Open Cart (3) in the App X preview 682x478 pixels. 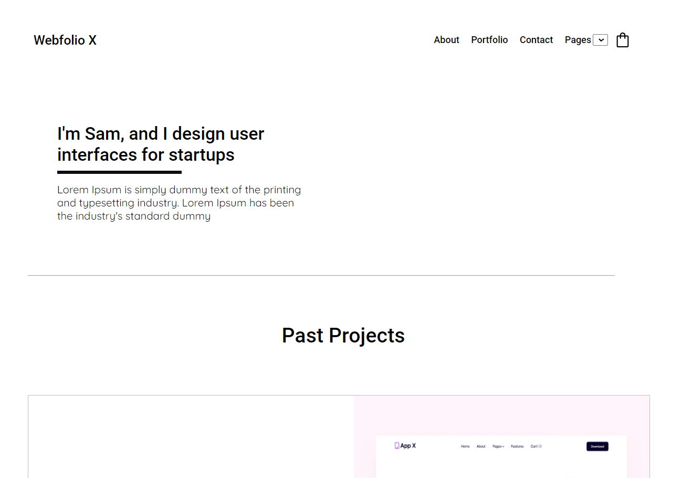537,446
